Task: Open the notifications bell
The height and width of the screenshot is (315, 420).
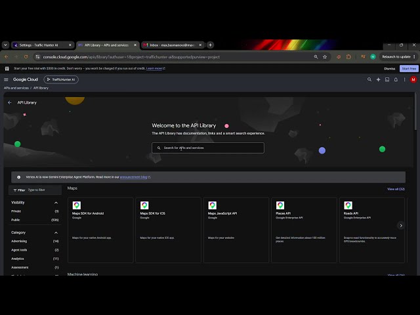Action: coord(396,79)
